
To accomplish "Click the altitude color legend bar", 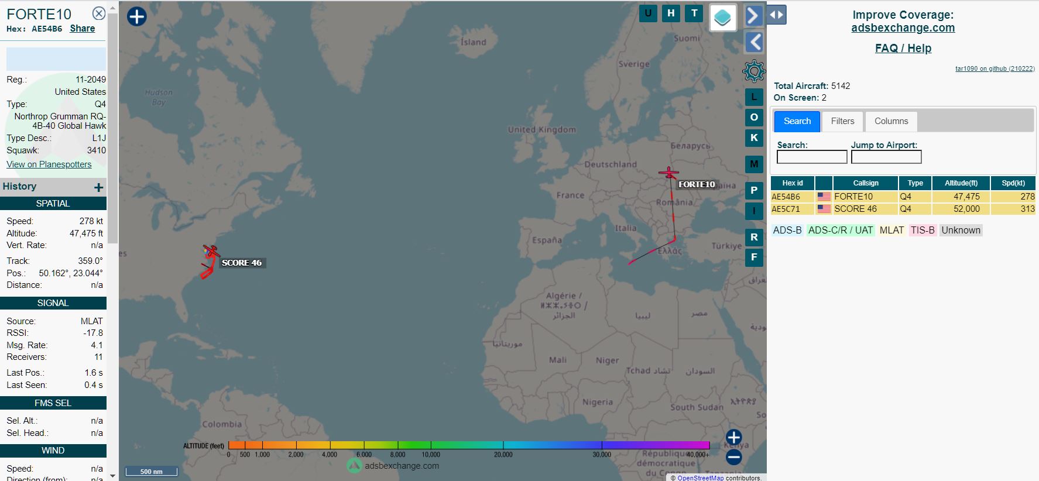I will coord(469,445).
